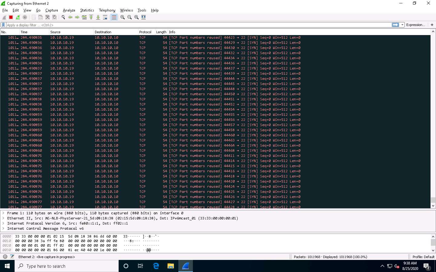Jump to the last packet
The image size is (436, 272).
click(98, 17)
